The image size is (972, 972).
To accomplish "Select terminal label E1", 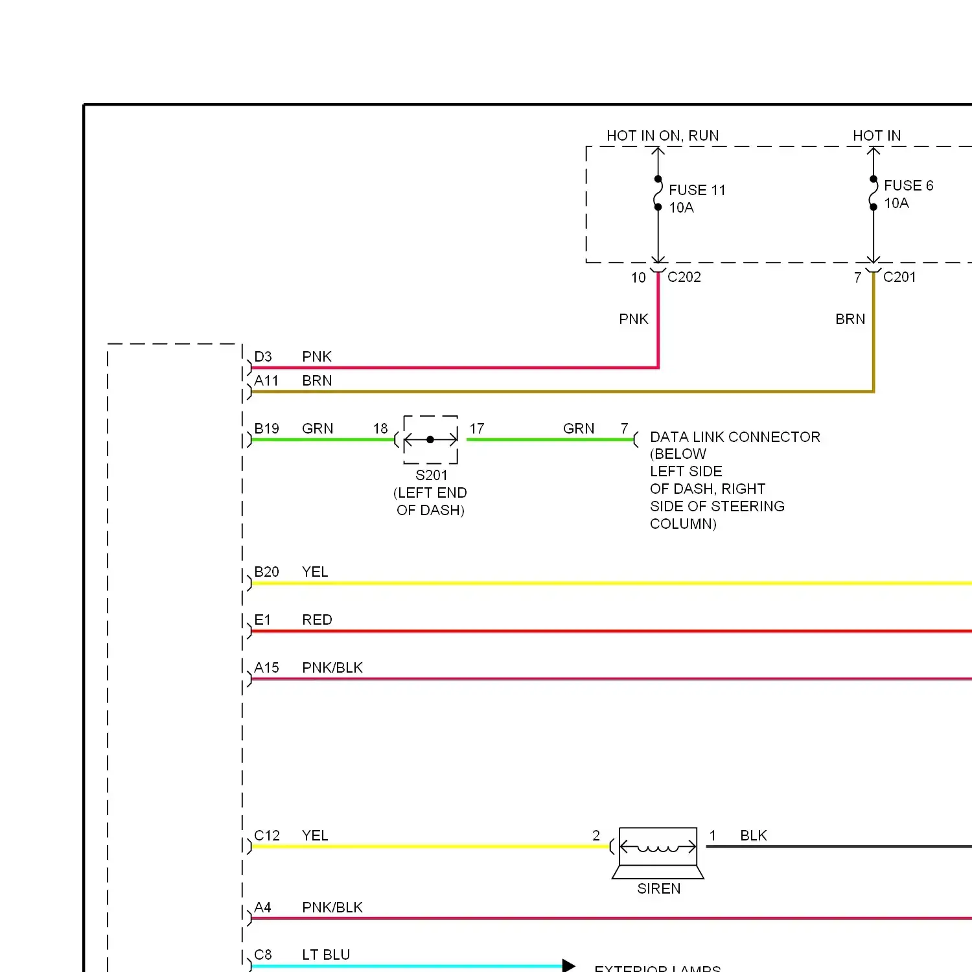I will (x=262, y=620).
